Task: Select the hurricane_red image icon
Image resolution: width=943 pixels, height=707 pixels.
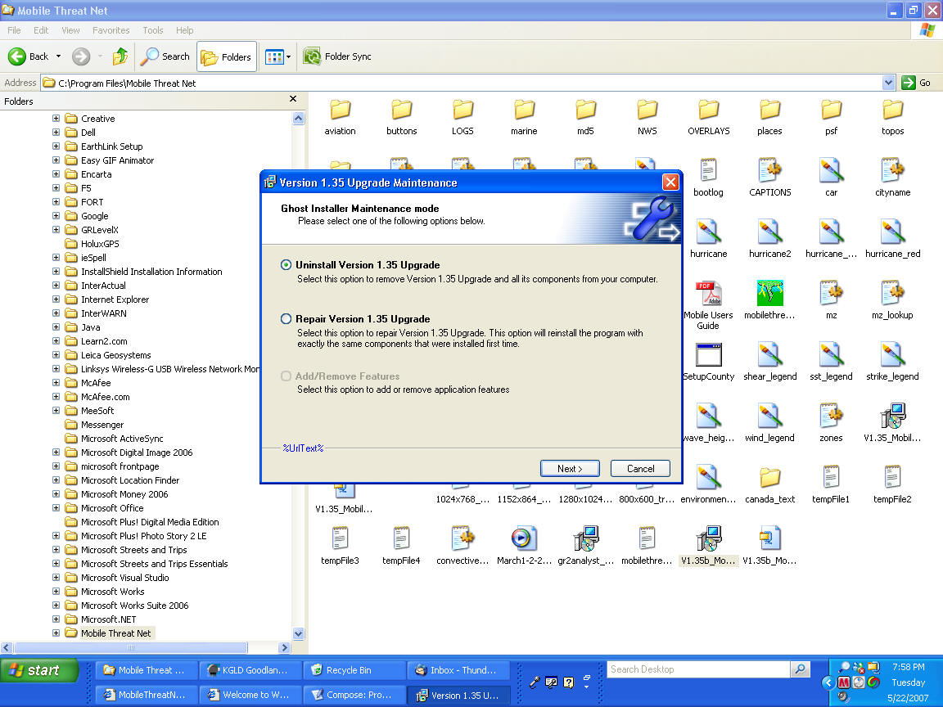Action: (892, 232)
